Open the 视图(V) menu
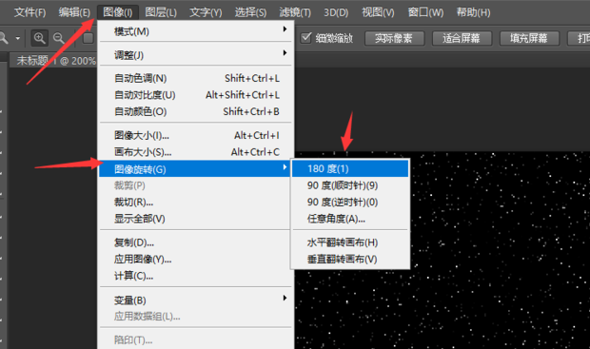 coord(378,12)
